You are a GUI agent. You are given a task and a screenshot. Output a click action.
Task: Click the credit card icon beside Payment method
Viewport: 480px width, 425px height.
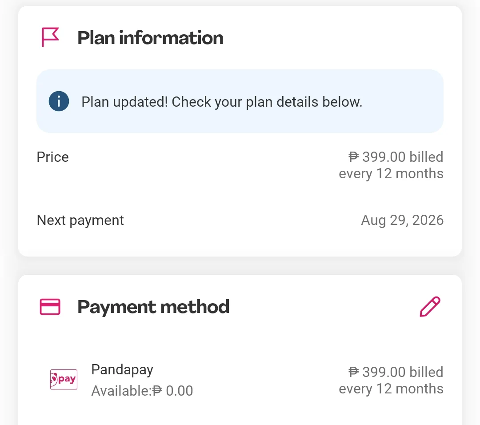50,307
